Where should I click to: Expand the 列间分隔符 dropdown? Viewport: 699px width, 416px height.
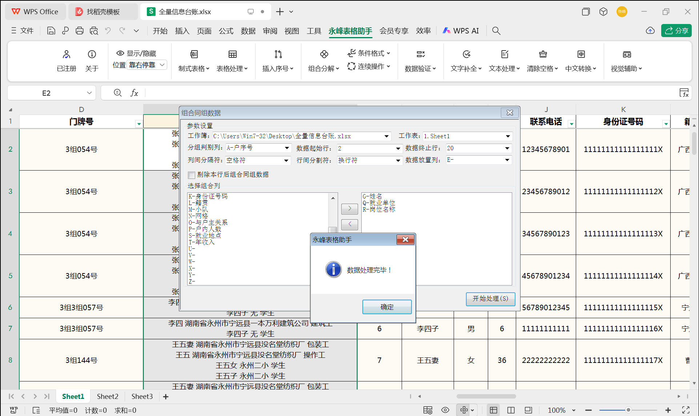click(287, 160)
